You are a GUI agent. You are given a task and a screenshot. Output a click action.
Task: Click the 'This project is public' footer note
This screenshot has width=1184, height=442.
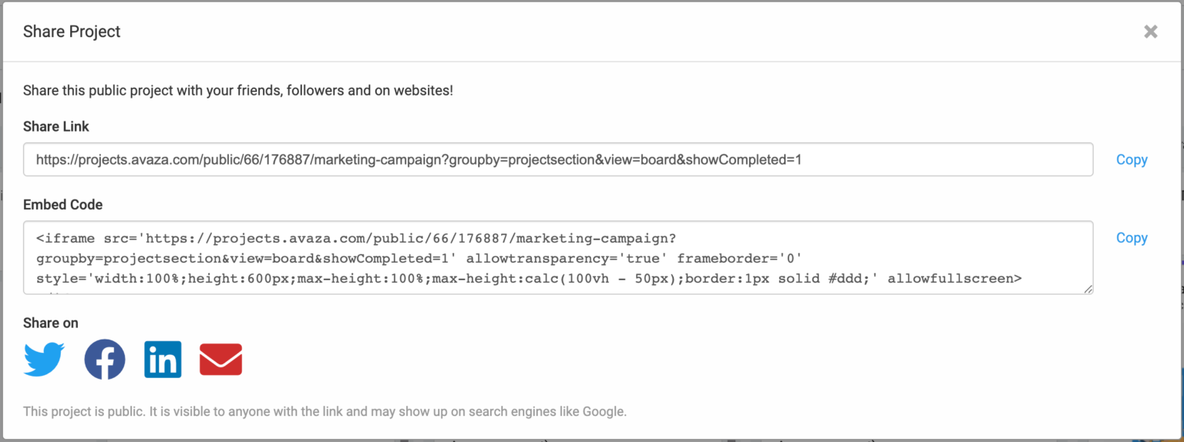pyautogui.click(x=325, y=411)
